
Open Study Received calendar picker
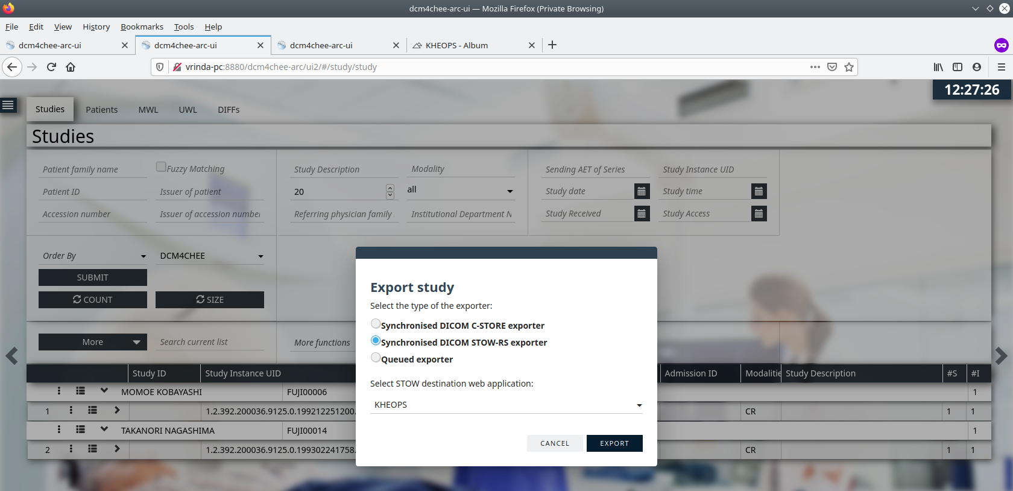click(x=642, y=214)
